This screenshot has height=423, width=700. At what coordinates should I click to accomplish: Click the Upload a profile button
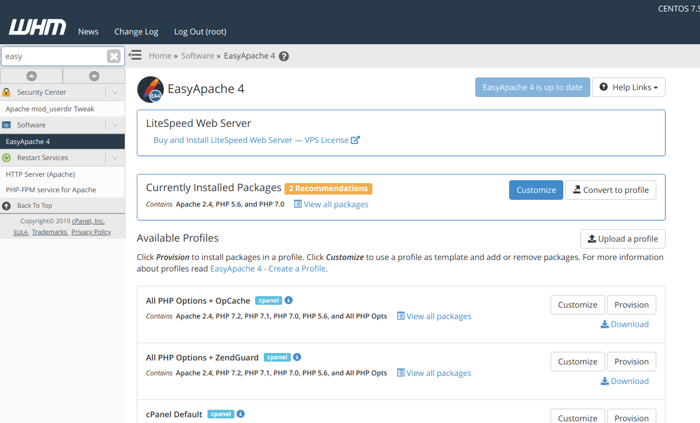coord(622,239)
